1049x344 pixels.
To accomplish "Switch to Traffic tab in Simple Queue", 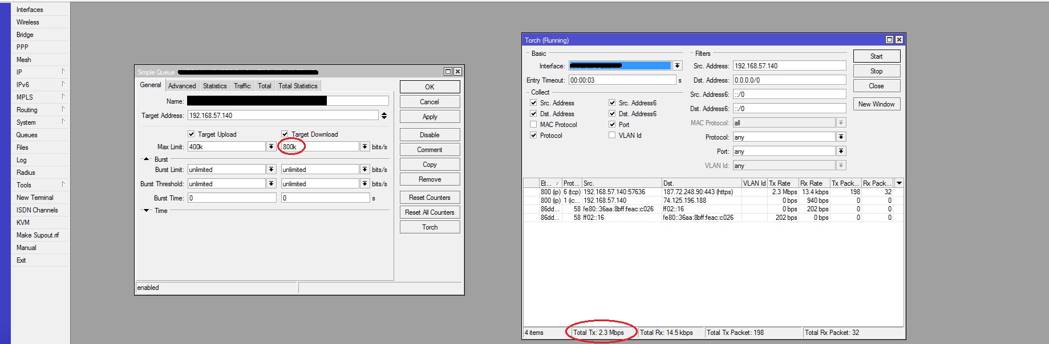I will [x=242, y=86].
